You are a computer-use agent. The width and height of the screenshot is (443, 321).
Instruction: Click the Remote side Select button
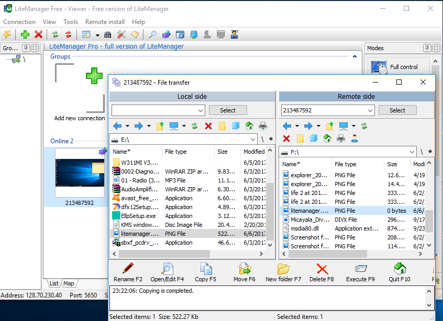(397, 110)
